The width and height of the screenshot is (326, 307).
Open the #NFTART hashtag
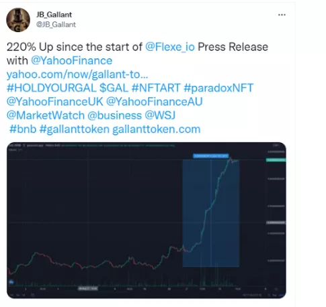coord(156,88)
